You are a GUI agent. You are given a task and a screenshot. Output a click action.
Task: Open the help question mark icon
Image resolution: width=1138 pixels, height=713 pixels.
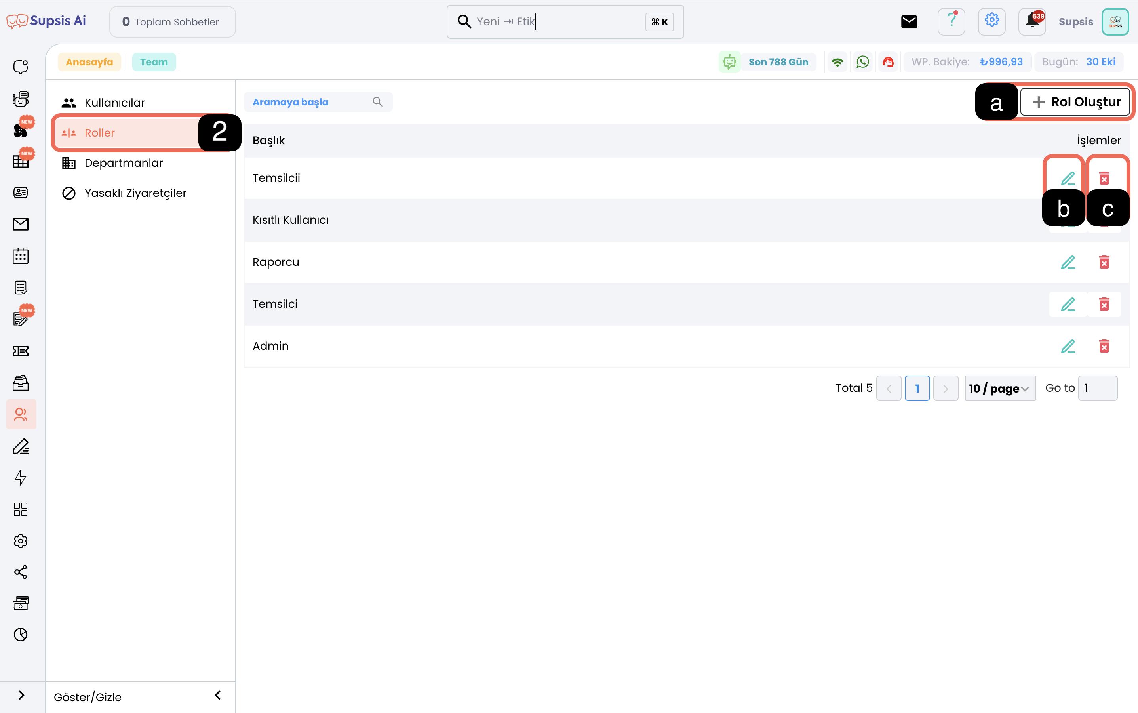point(952,22)
